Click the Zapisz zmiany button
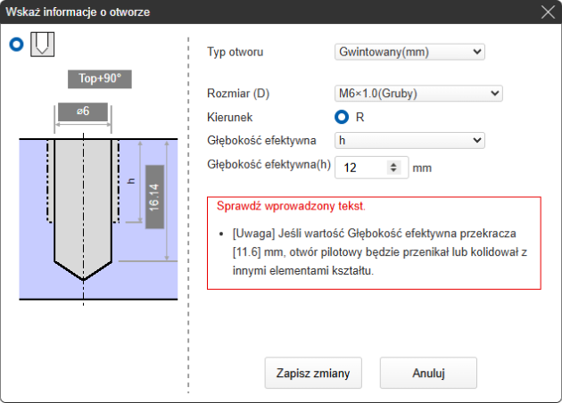Image resolution: width=562 pixels, height=403 pixels. click(313, 372)
